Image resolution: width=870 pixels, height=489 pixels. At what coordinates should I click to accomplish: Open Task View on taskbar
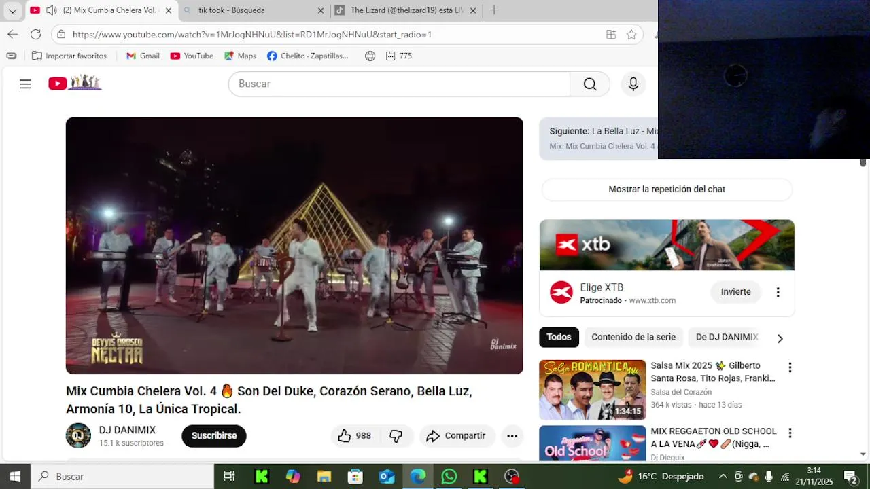coord(229,476)
